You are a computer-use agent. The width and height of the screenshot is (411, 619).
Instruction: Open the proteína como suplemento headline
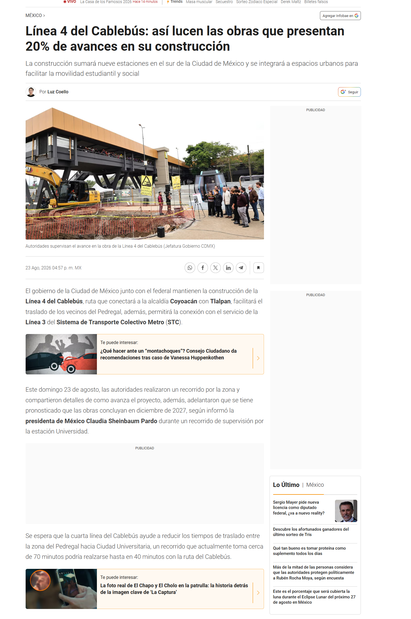pos(309,551)
